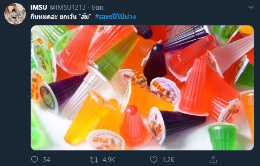
Task: Retweet using the retweet arrows icon
Action: pyautogui.click(x=94, y=160)
